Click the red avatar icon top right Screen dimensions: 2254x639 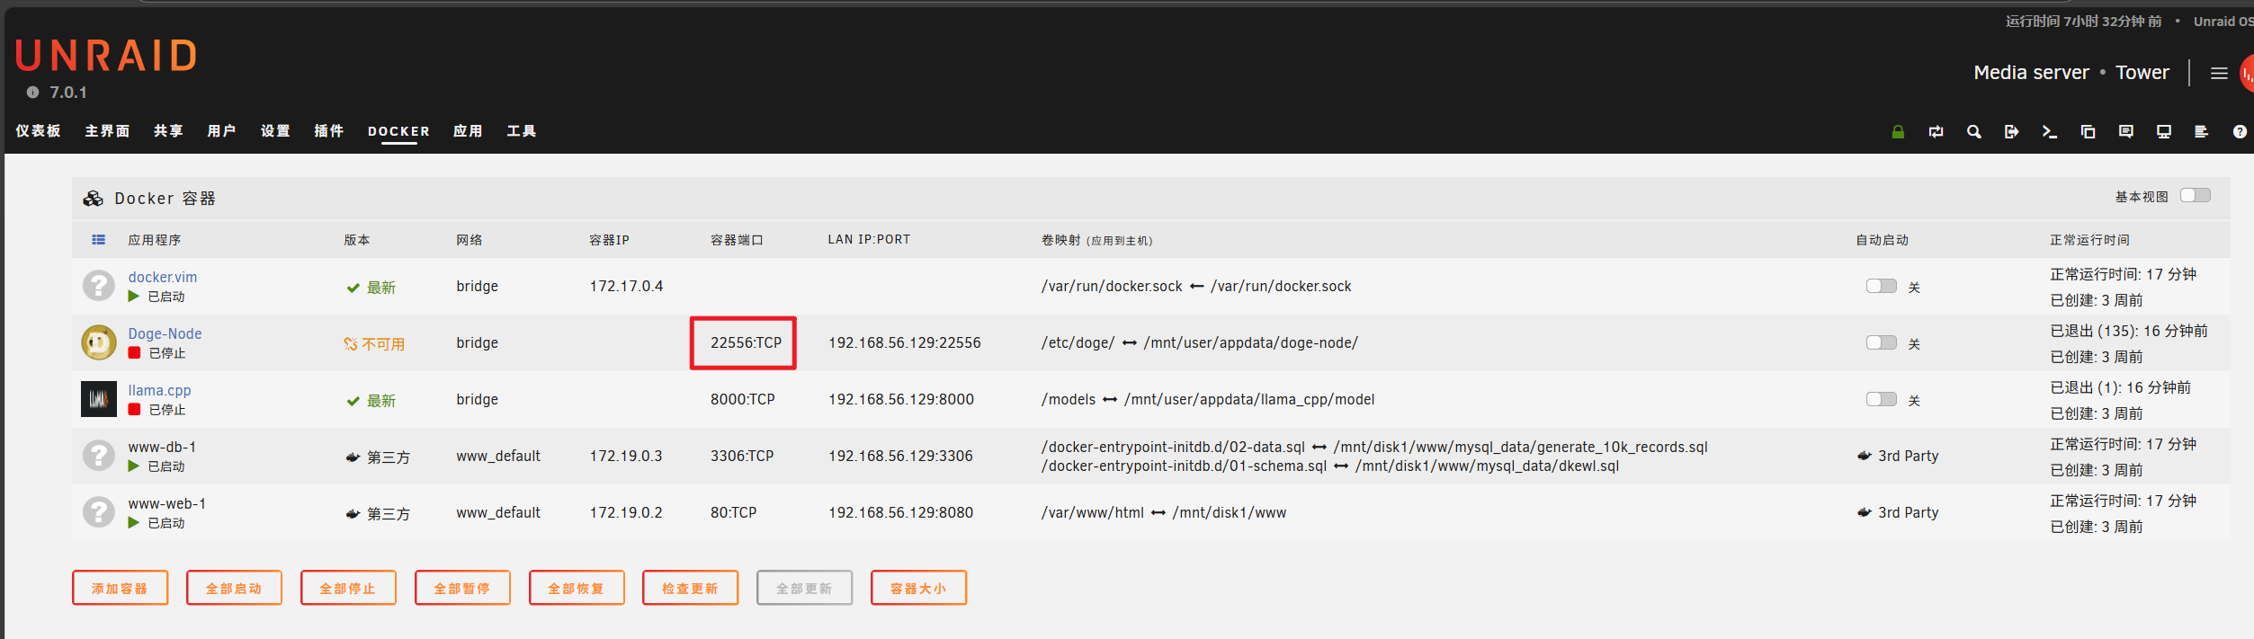(2247, 74)
